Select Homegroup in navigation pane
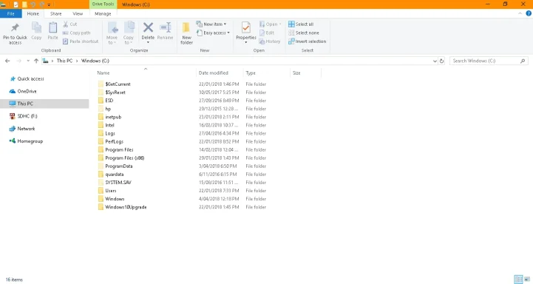 30,141
